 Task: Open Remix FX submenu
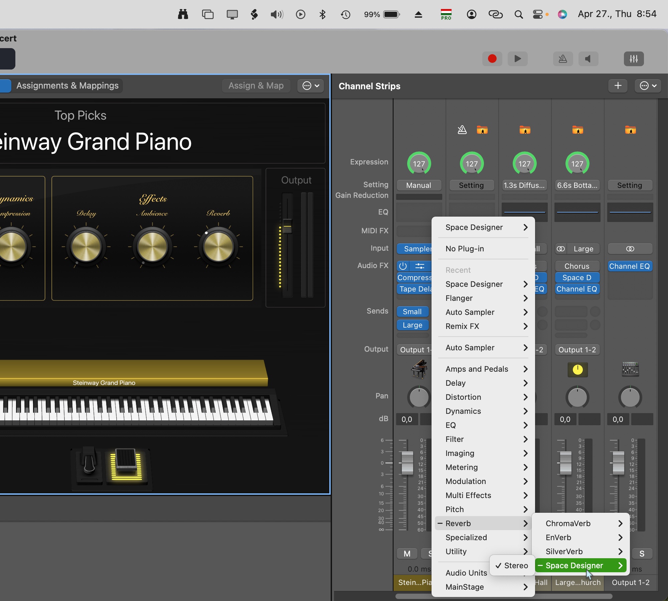pos(483,326)
